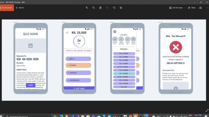The width and height of the screenshot is (209, 117).
Task: Click the START button in the first mockup
Action: (x=31, y=85)
